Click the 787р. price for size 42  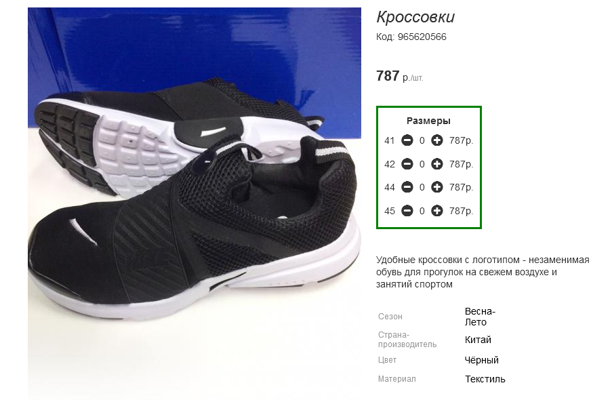461,164
